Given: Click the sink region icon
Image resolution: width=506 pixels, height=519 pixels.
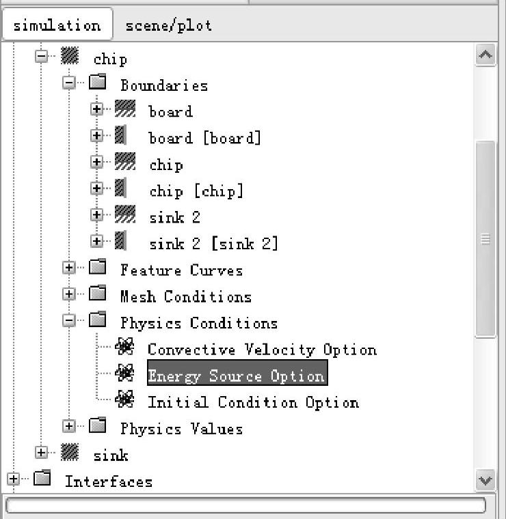Looking at the screenshot, I should [70, 452].
